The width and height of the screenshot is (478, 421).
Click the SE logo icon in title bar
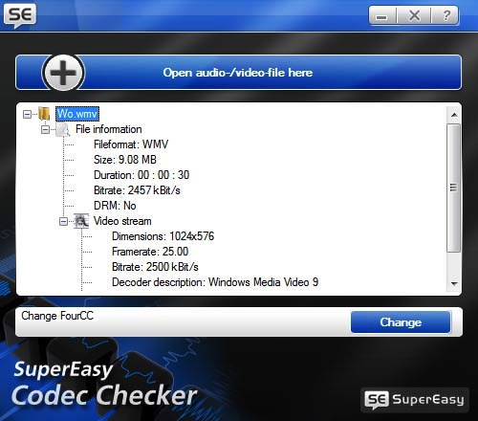tap(20, 15)
